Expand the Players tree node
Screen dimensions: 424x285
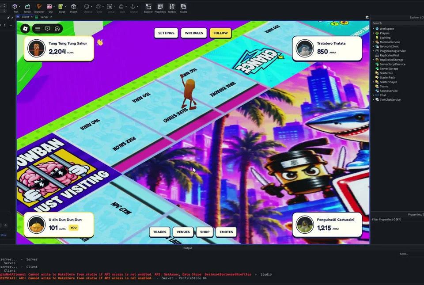(x=374, y=33)
